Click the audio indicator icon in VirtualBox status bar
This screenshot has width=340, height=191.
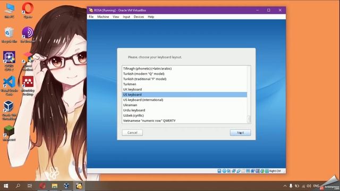tap(229, 171)
